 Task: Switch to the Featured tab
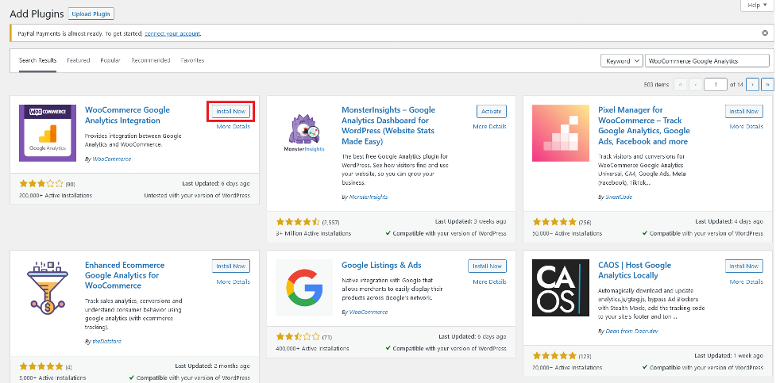(78, 60)
